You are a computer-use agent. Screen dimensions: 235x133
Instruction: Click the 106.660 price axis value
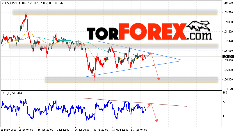(x=228, y=51)
